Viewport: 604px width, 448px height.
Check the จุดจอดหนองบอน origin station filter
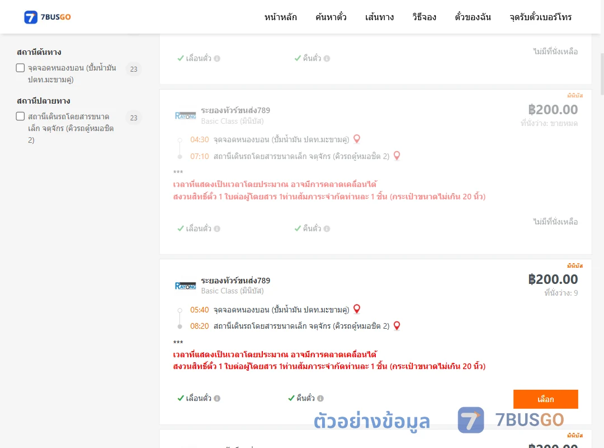(x=21, y=68)
